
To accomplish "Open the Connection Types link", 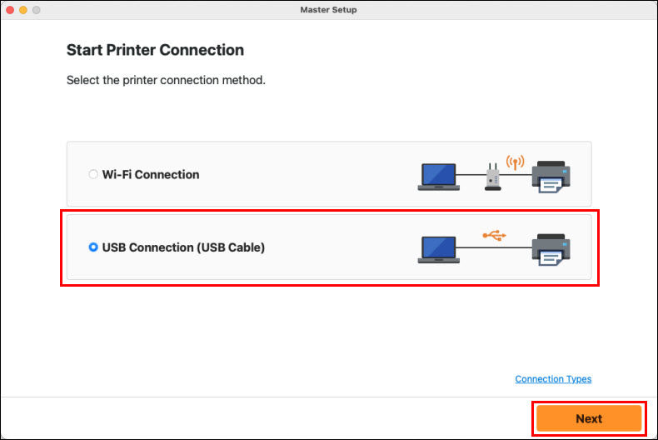I will [553, 379].
